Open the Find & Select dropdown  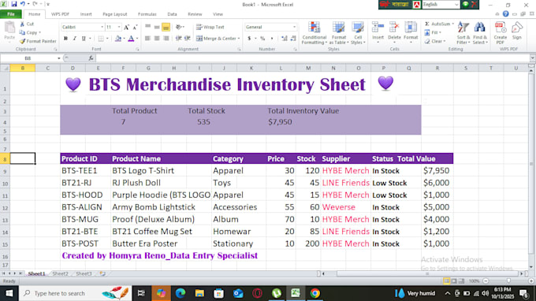tap(480, 33)
